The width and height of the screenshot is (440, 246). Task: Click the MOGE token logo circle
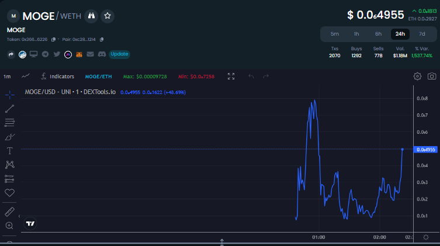point(13,16)
